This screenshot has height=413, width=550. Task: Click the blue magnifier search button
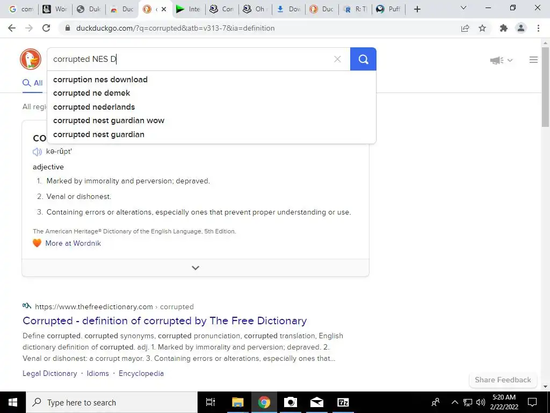pyautogui.click(x=363, y=59)
